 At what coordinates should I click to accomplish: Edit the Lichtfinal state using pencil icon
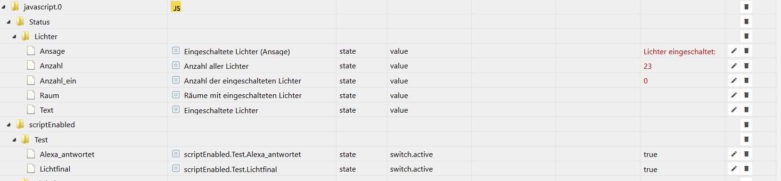734,169
